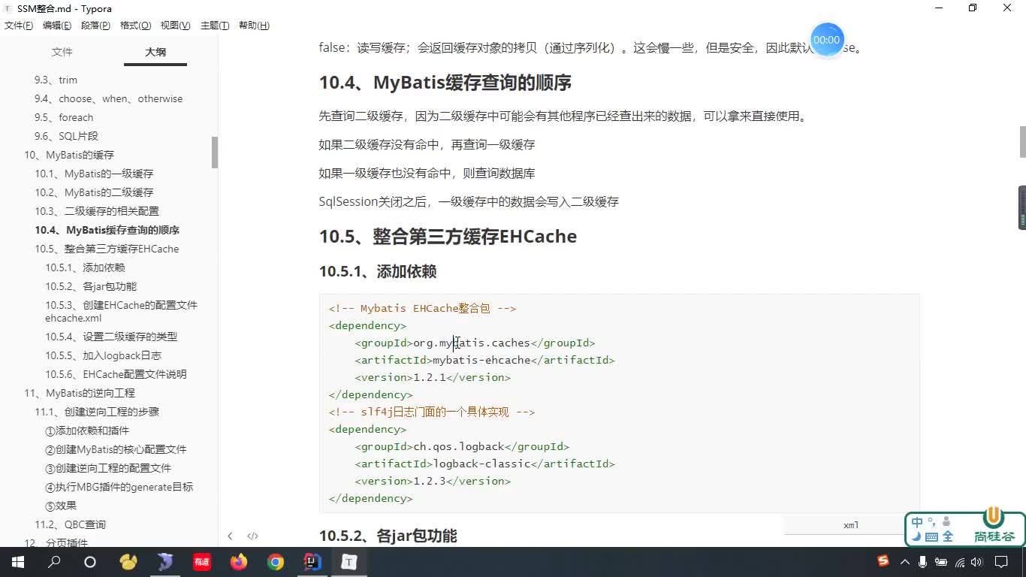
Task: Go to outline 10、MyBatis的缓存
Action: [69, 155]
